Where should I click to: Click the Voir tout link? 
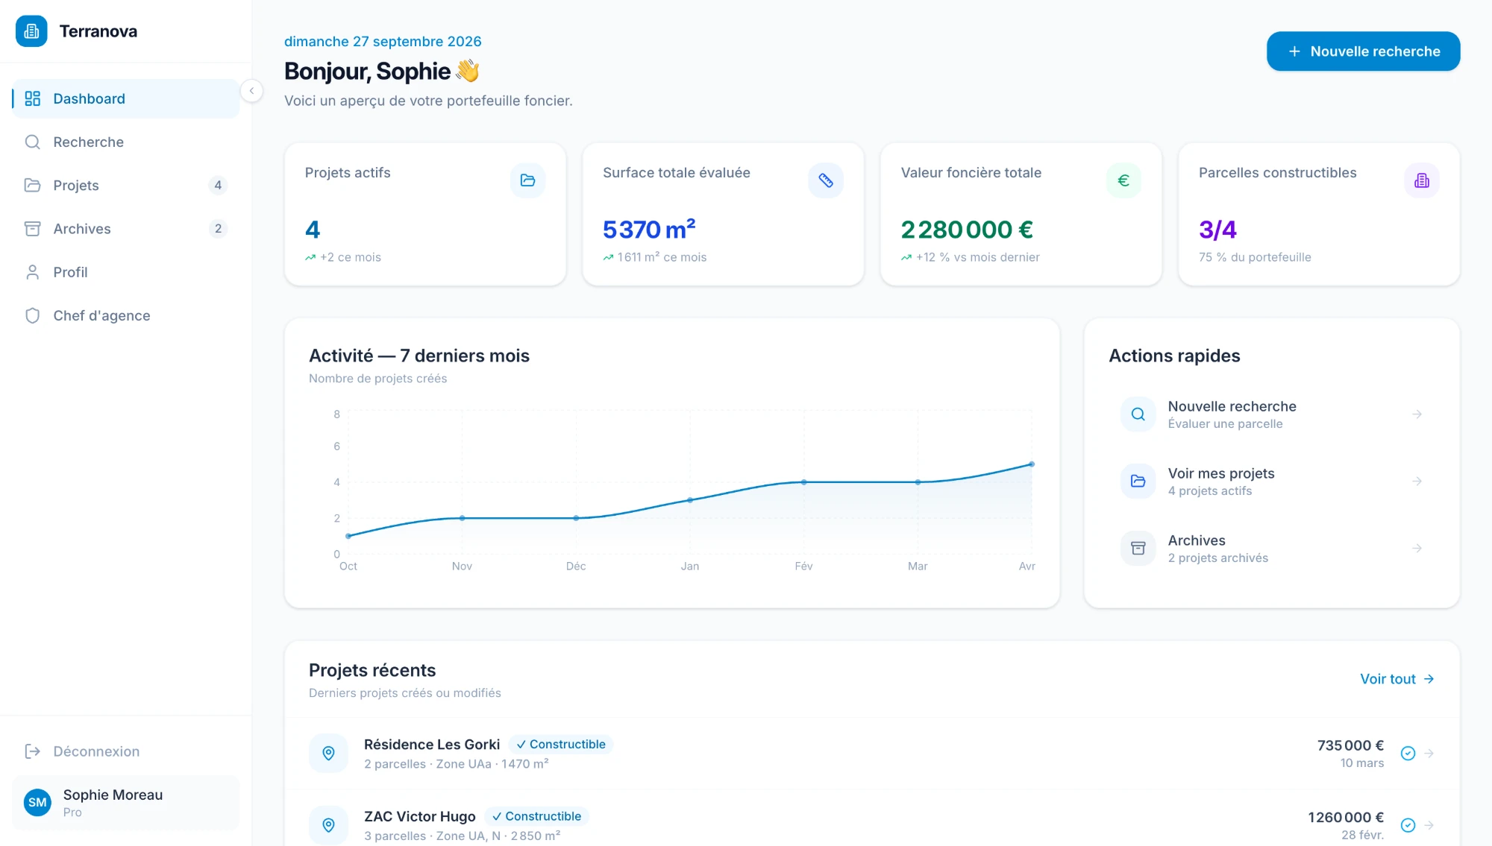coord(1397,679)
